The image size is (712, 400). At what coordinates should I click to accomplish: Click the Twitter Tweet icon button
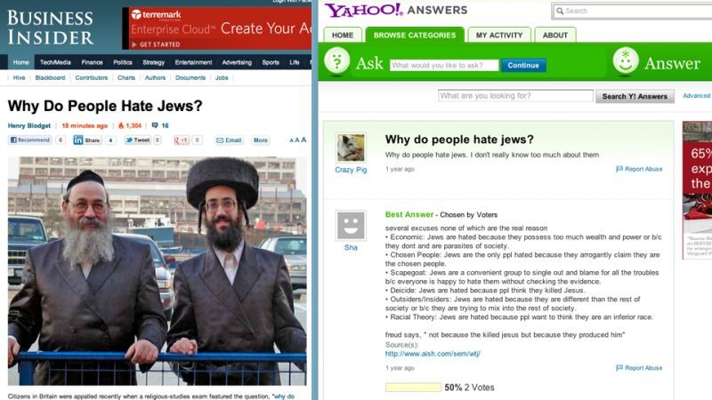pos(138,140)
